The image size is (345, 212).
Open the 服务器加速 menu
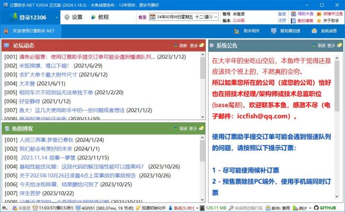(x=286, y=31)
